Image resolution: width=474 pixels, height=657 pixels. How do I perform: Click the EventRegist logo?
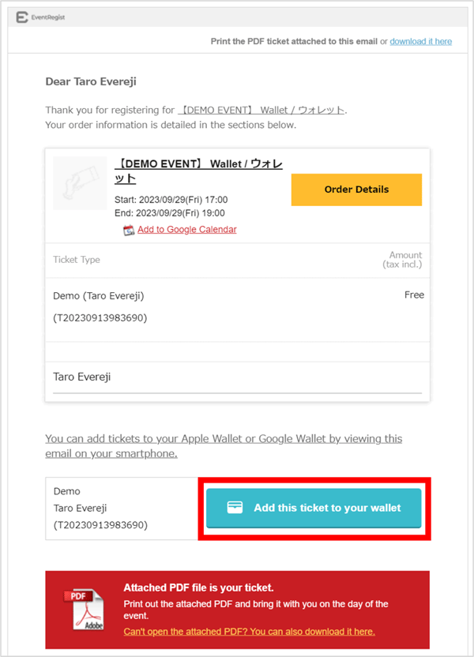pyautogui.click(x=36, y=16)
